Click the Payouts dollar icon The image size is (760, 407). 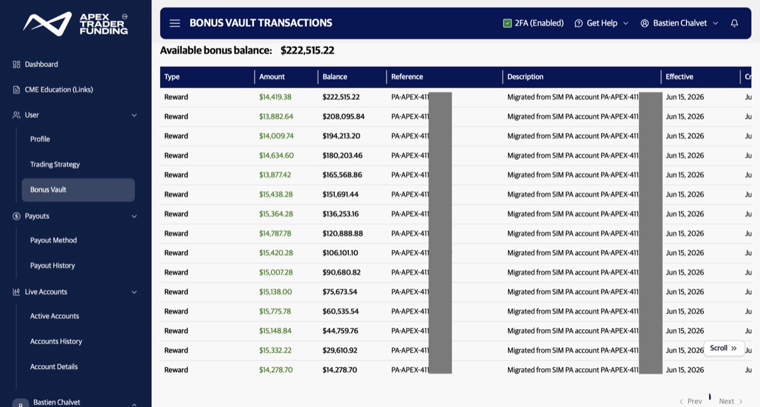16,216
